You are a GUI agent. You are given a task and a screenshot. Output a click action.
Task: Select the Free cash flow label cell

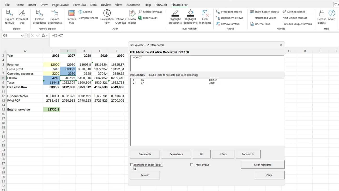point(25,87)
